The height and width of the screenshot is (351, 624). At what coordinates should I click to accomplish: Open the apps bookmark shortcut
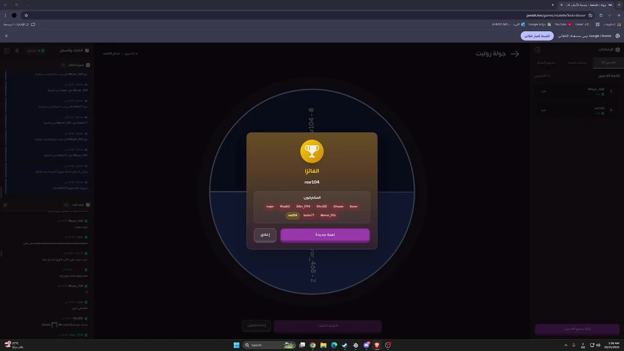point(612,24)
